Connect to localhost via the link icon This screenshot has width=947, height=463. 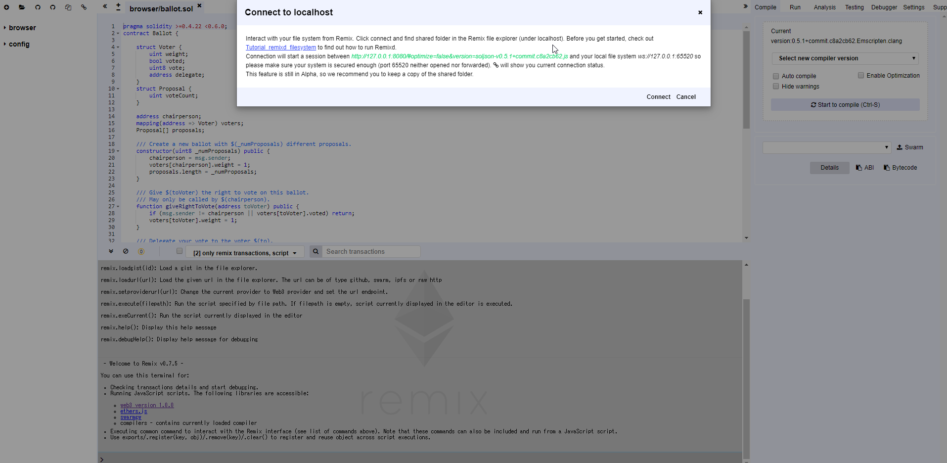coord(84,7)
